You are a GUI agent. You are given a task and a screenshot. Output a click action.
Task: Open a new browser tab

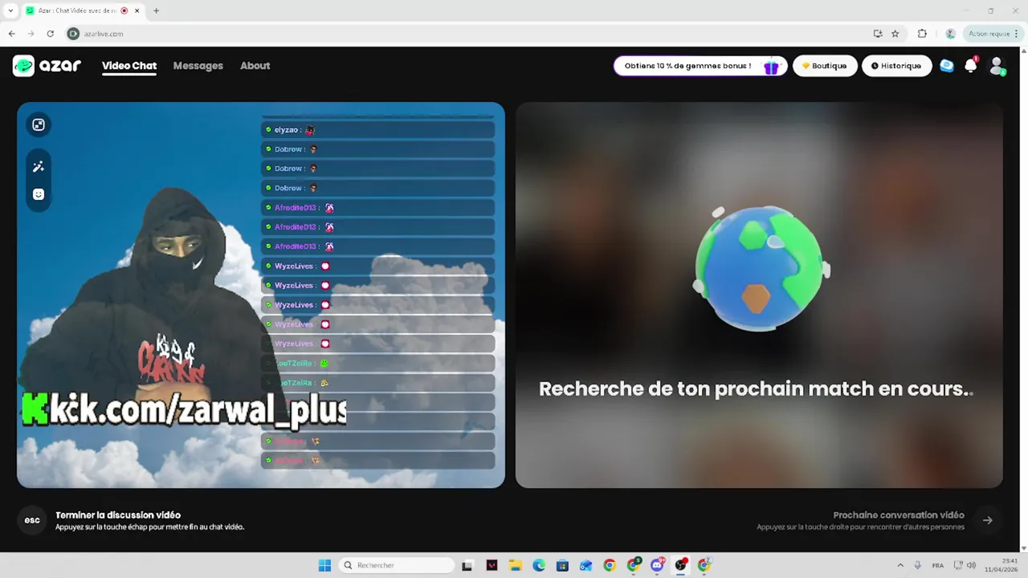[x=156, y=11]
